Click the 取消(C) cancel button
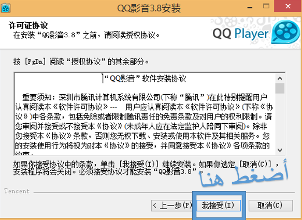302x220 pixels. 270,206
